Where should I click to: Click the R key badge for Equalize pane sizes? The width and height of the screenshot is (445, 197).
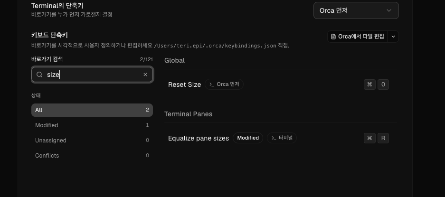click(x=383, y=138)
